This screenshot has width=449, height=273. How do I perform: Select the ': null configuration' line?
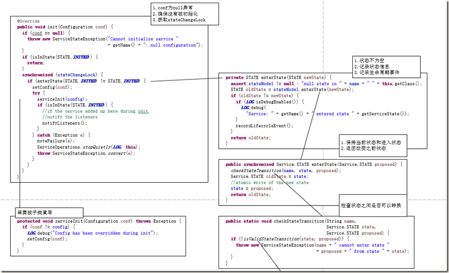tap(155, 45)
